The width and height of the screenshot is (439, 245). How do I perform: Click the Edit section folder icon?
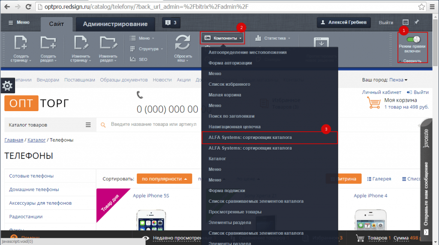click(x=108, y=43)
